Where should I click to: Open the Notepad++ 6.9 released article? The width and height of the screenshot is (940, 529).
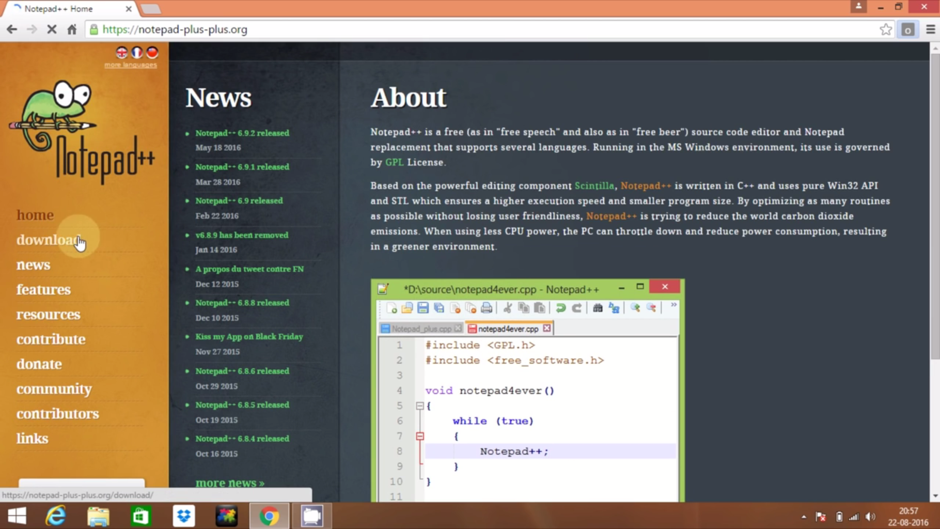click(x=239, y=200)
